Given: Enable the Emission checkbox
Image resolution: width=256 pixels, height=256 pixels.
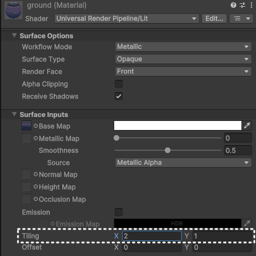Looking at the screenshot, I should (x=119, y=212).
